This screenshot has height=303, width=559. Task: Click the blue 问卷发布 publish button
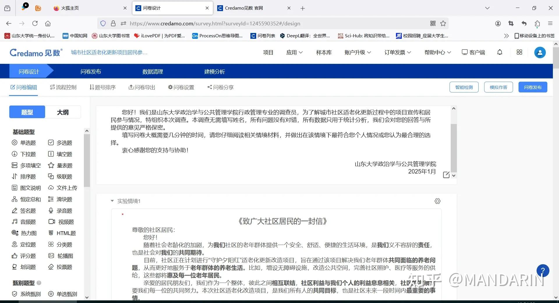(533, 87)
